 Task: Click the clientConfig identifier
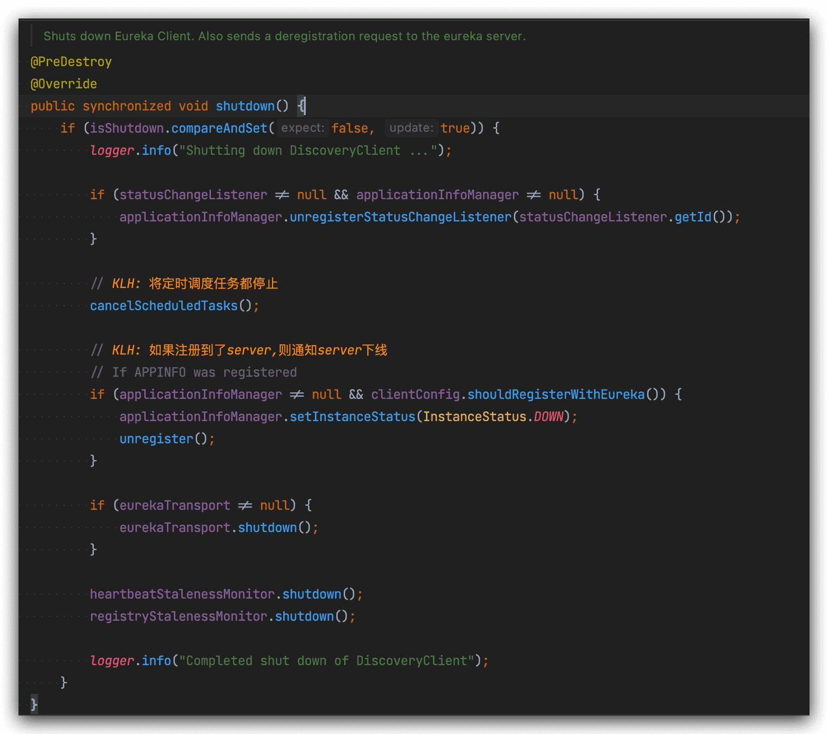(415, 394)
